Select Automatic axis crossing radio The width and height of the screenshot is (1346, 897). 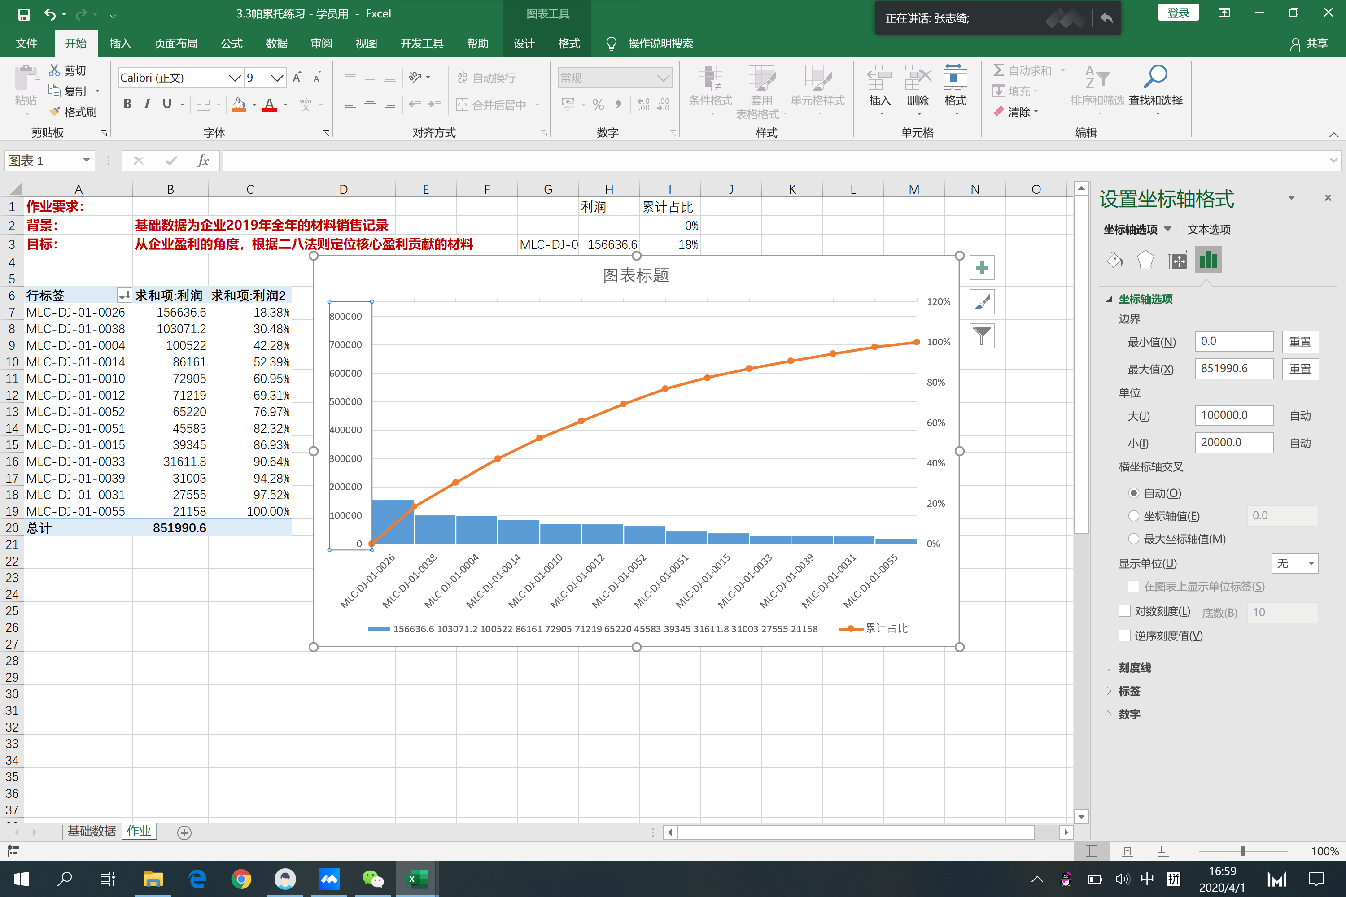[1133, 493]
